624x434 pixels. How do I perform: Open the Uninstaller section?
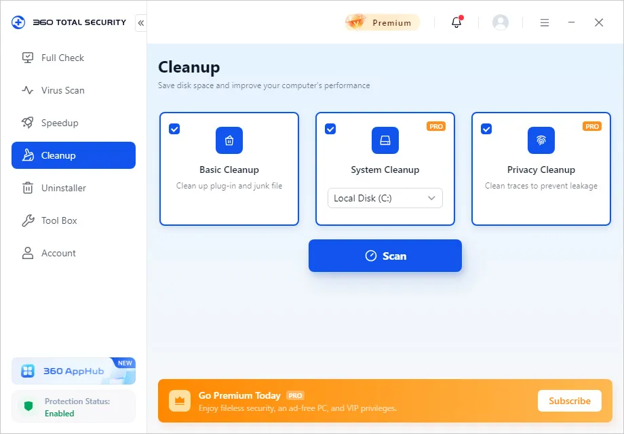click(x=74, y=188)
